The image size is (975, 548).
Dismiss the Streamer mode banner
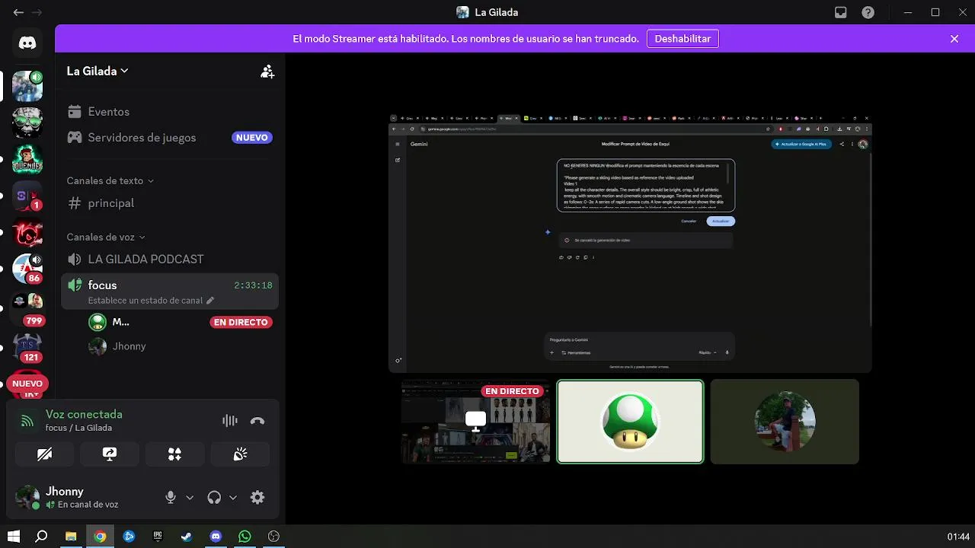click(x=954, y=39)
